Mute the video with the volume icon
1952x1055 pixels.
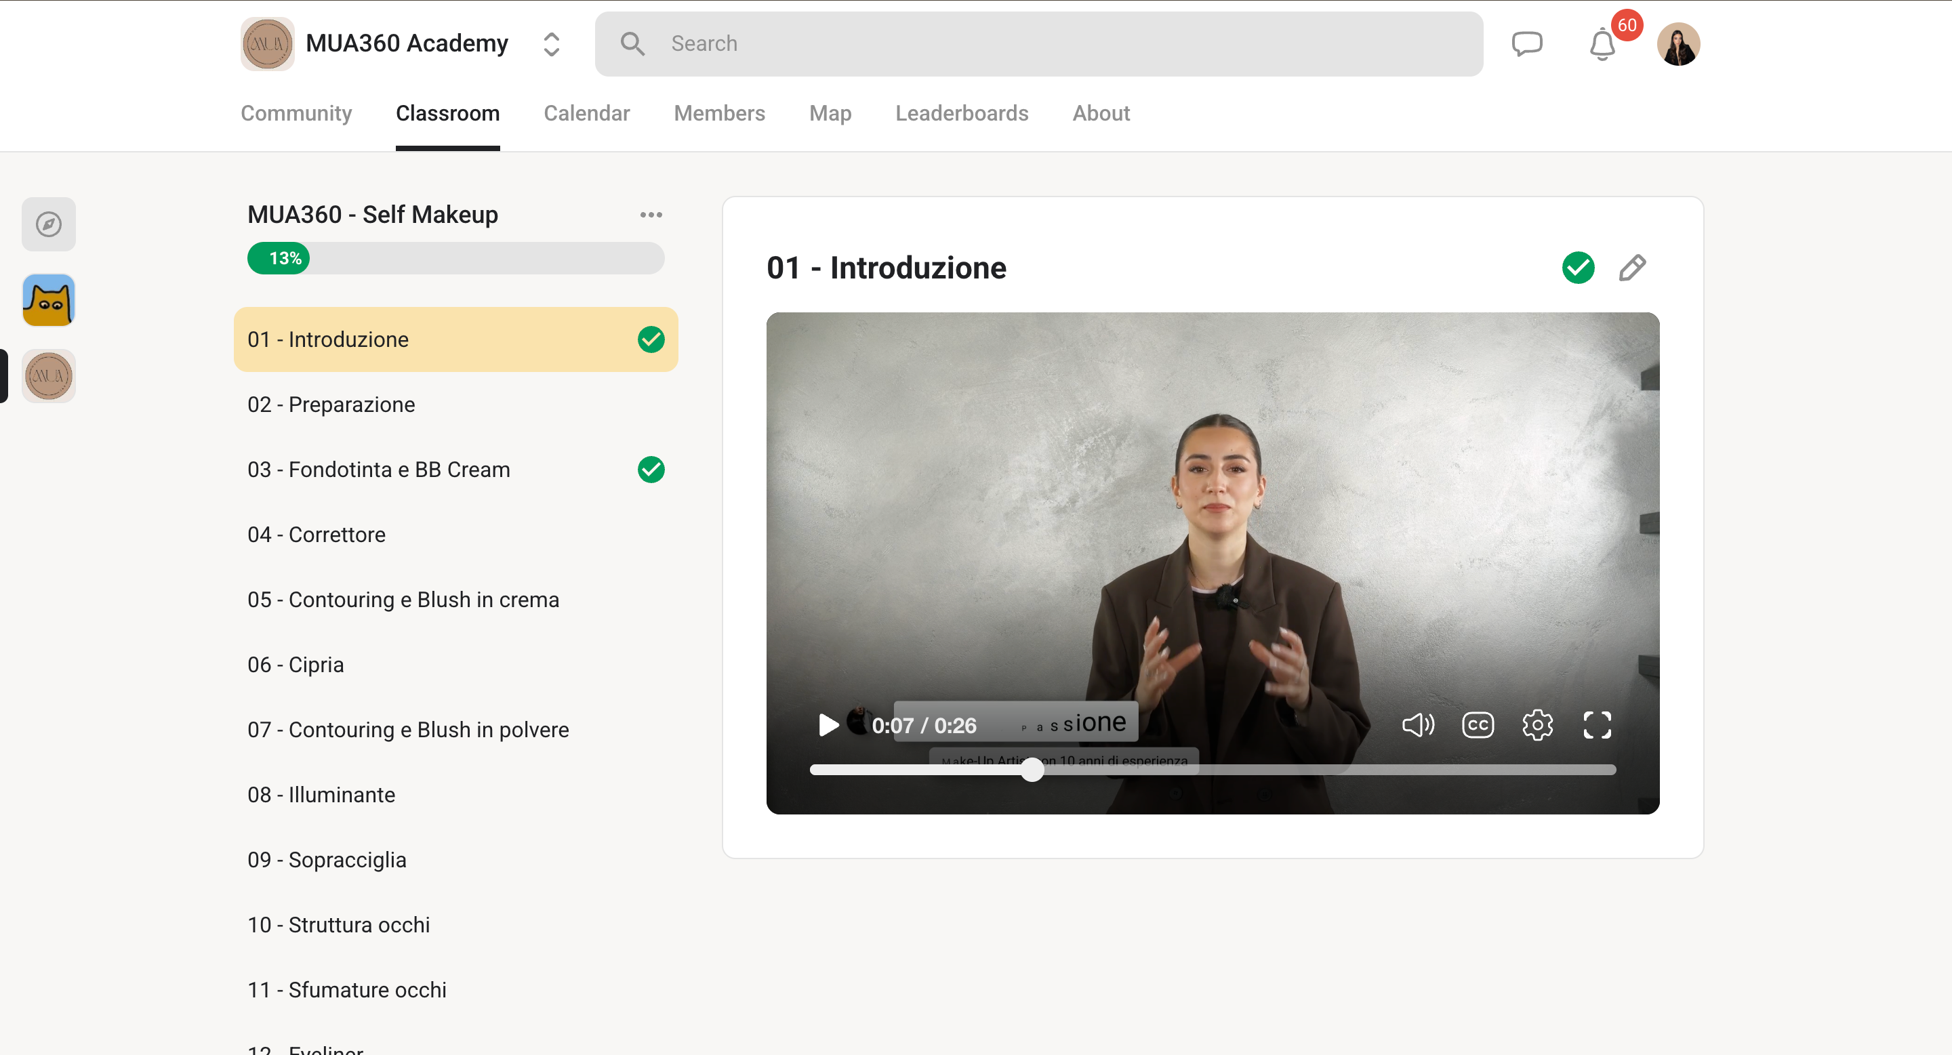[1418, 725]
